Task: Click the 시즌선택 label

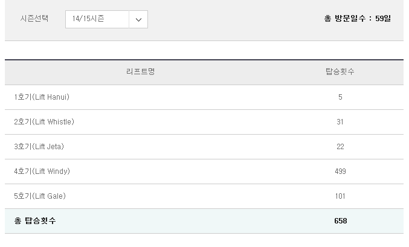Action: click(34, 19)
